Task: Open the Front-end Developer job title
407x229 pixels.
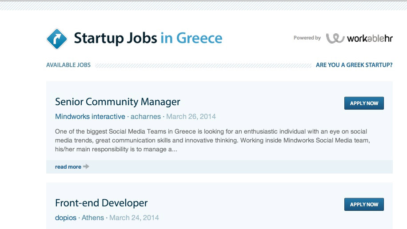Action: [x=101, y=203]
